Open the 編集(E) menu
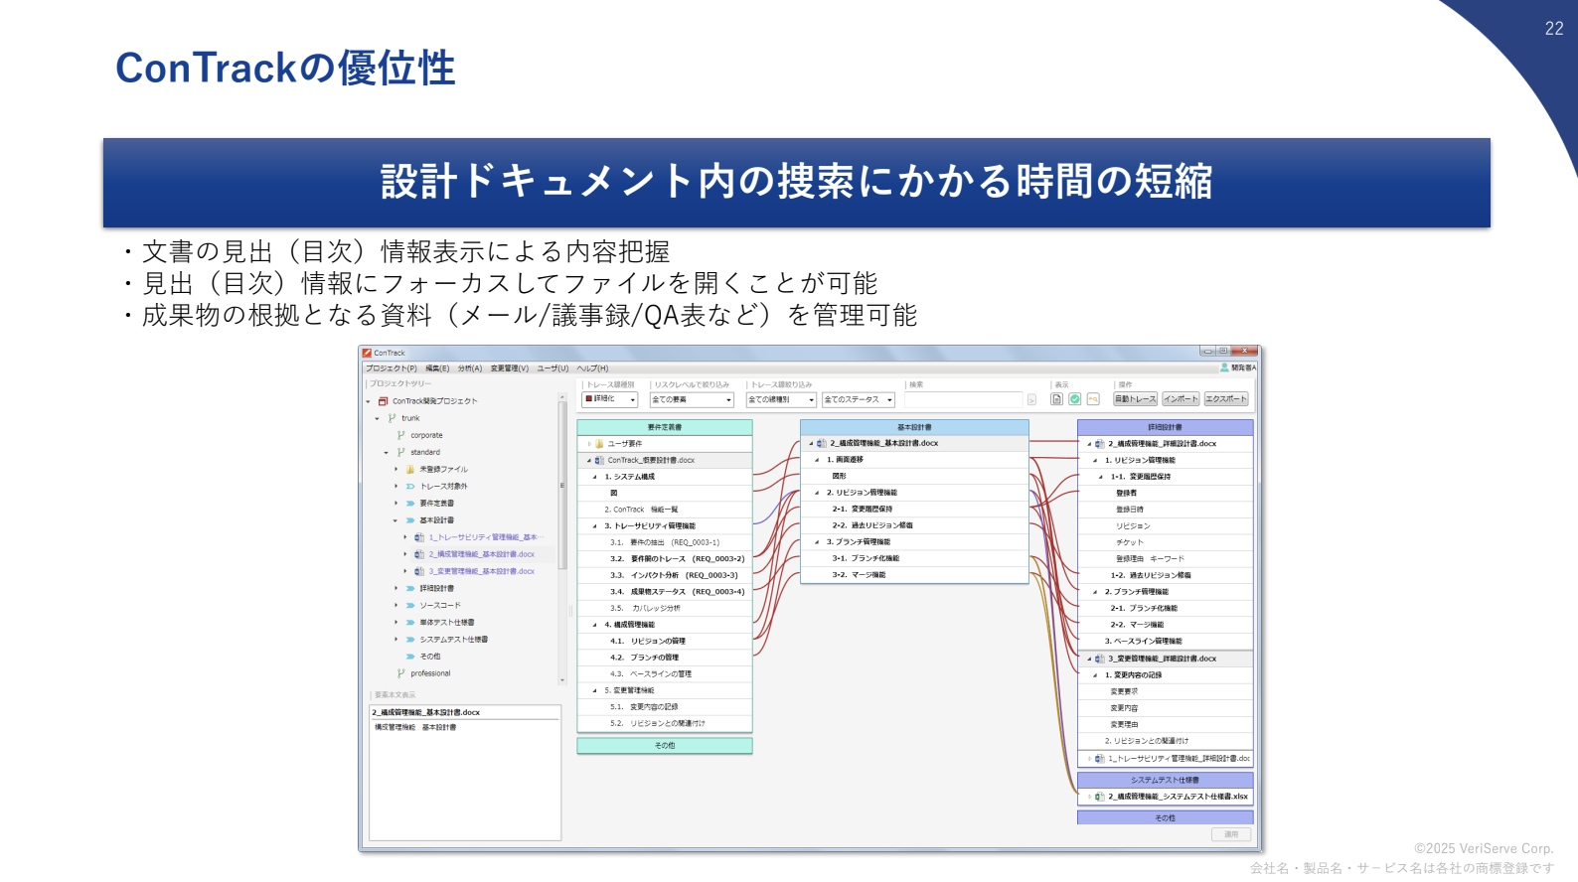This screenshot has height=882, width=1578. [x=437, y=368]
